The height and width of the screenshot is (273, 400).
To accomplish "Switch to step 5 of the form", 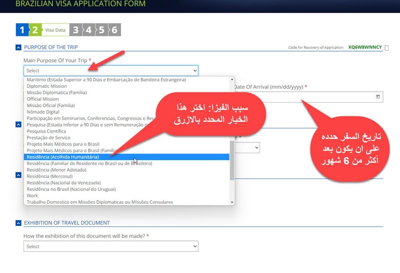I will (x=102, y=30).
